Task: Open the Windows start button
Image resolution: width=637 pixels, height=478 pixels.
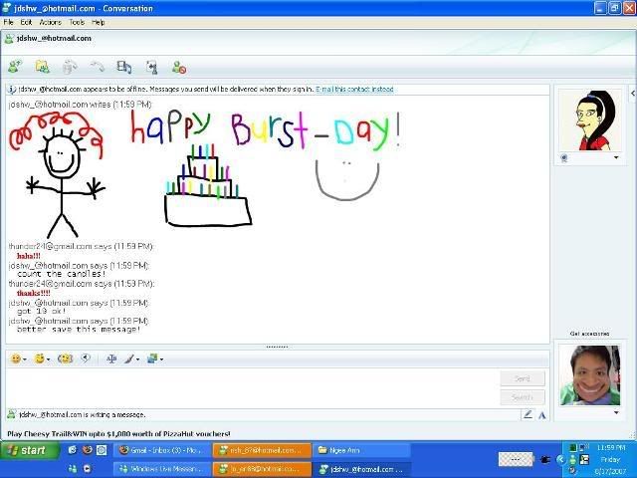Action: pos(30,450)
